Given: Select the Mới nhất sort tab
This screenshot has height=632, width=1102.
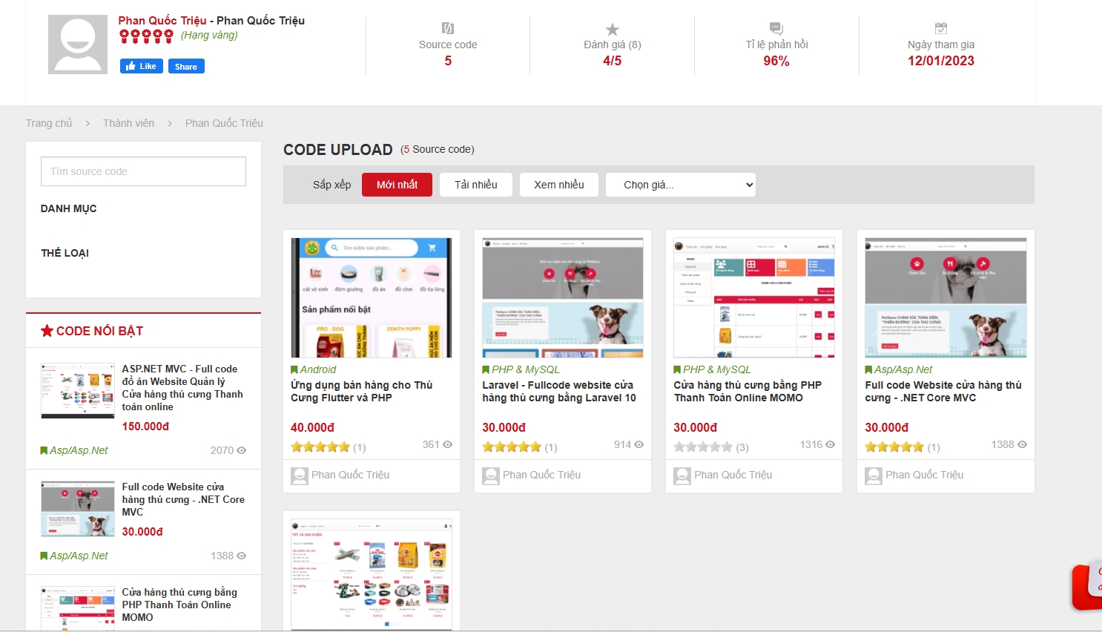Looking at the screenshot, I should tap(397, 185).
